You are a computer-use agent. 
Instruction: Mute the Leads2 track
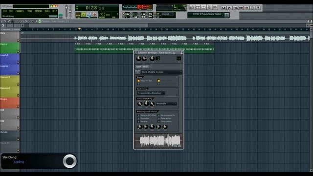pos(18,73)
